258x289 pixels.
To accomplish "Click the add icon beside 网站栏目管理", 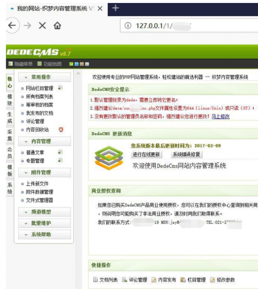I will 60,88.
